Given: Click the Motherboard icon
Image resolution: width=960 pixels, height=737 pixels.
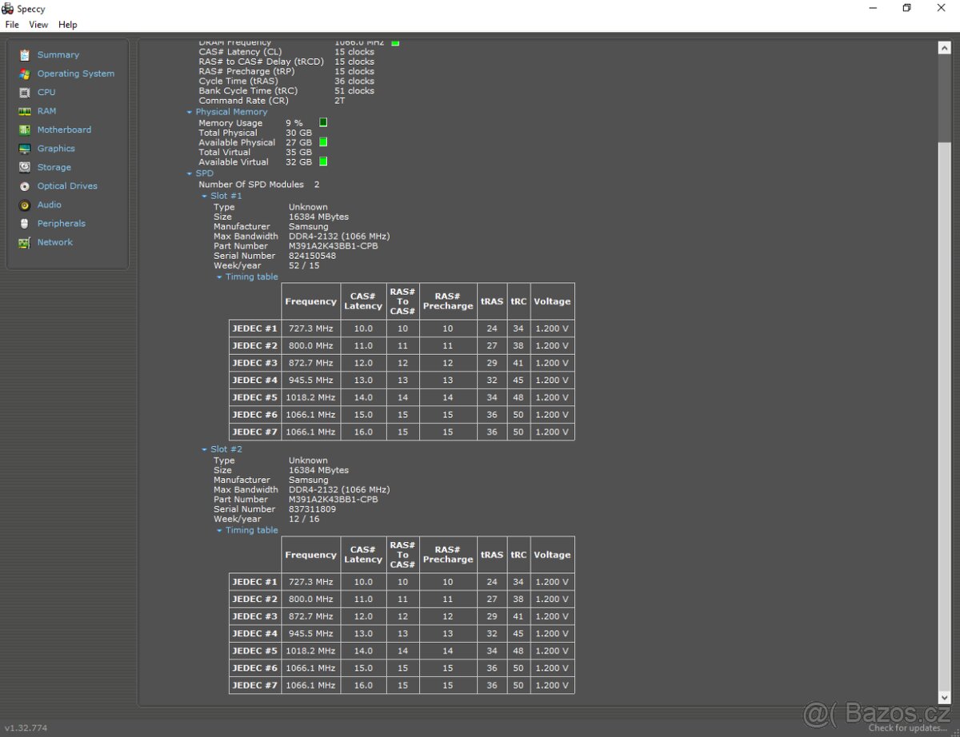Looking at the screenshot, I should pyautogui.click(x=24, y=129).
